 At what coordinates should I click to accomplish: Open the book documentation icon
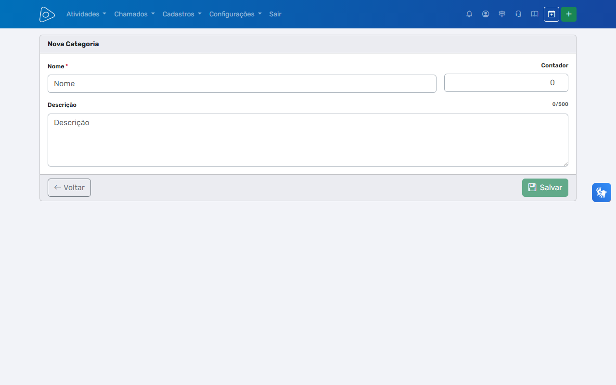[535, 14]
